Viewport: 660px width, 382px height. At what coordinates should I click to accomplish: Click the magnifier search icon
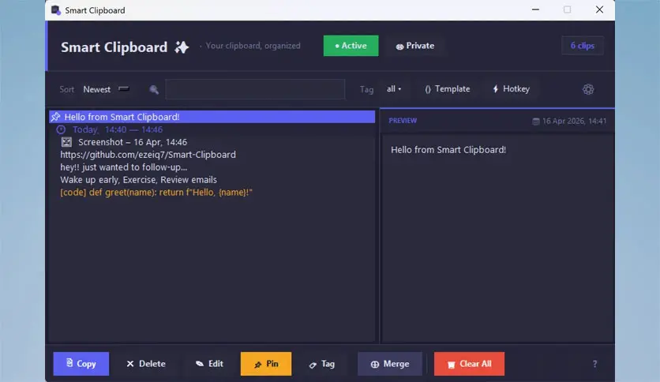(154, 89)
